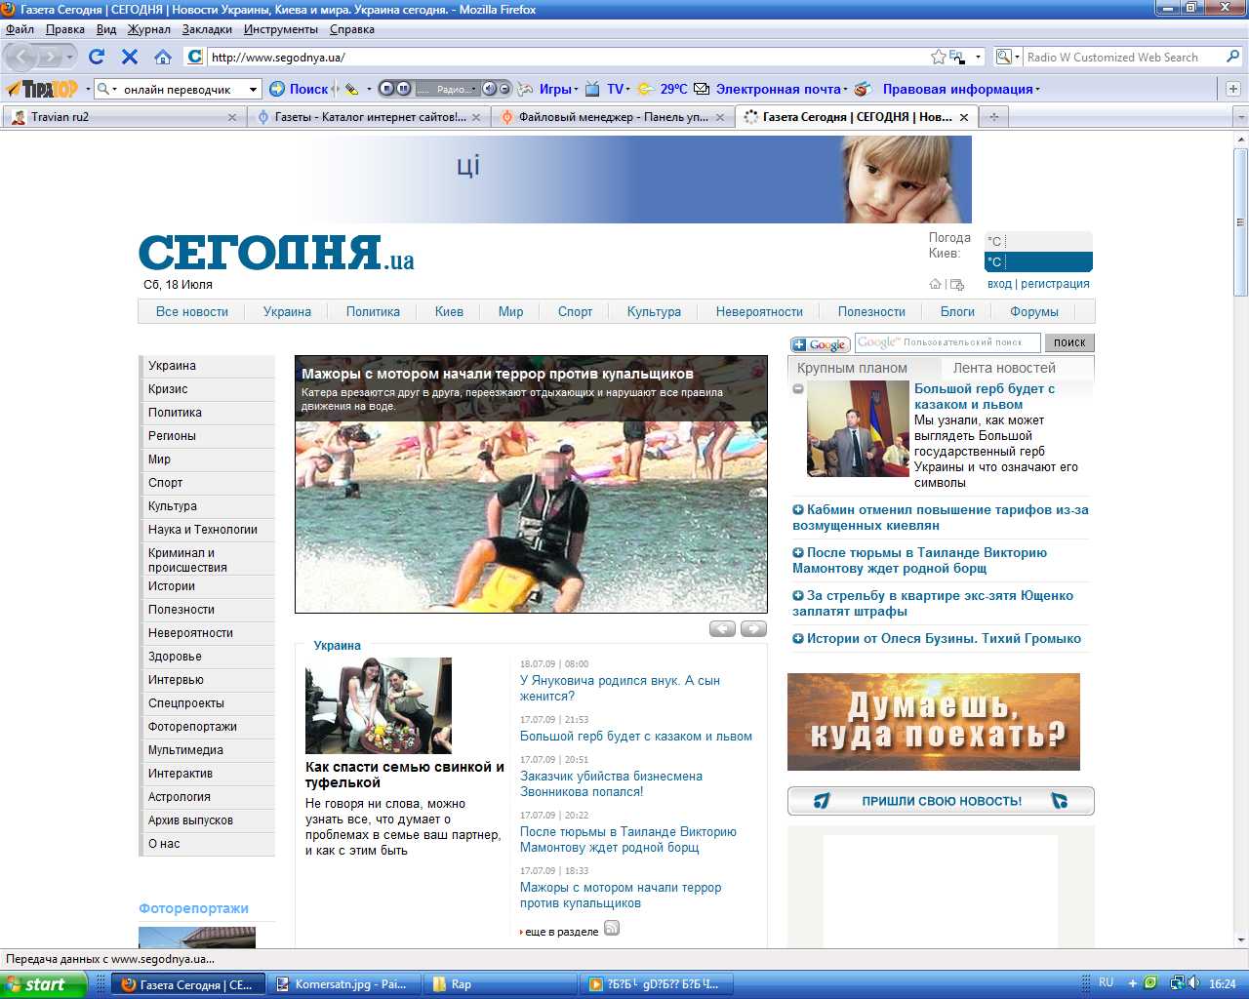
Task: Reload the page with the refresh icon
Action: click(x=96, y=57)
